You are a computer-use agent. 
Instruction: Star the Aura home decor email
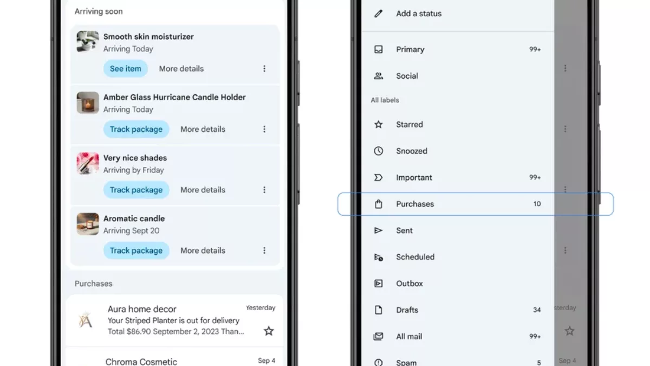[269, 331]
